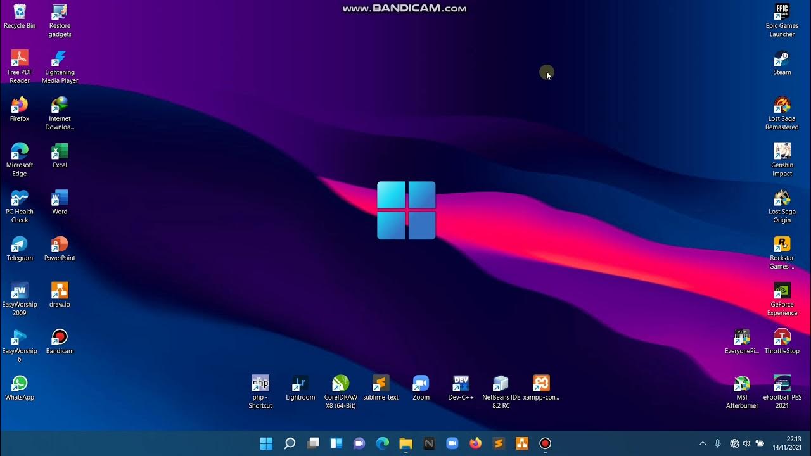Open Notion from the taskbar
Image resolution: width=811 pixels, height=456 pixels.
(x=429, y=443)
